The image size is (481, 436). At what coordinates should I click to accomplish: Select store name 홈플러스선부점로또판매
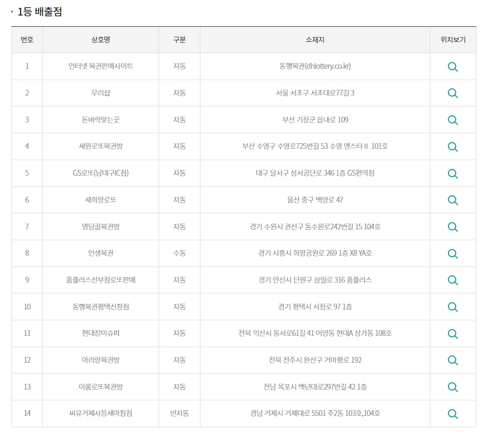(101, 280)
